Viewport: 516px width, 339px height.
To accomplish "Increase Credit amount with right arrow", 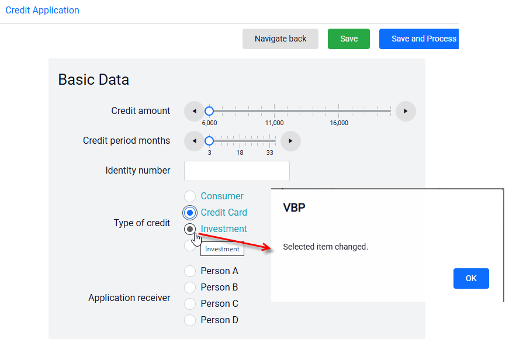I will pyautogui.click(x=406, y=111).
